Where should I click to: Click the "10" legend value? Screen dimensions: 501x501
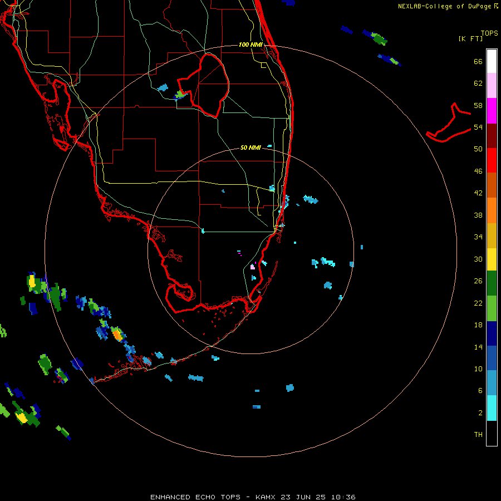point(478,369)
